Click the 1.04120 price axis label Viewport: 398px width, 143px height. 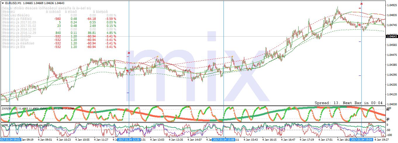[392, 94]
